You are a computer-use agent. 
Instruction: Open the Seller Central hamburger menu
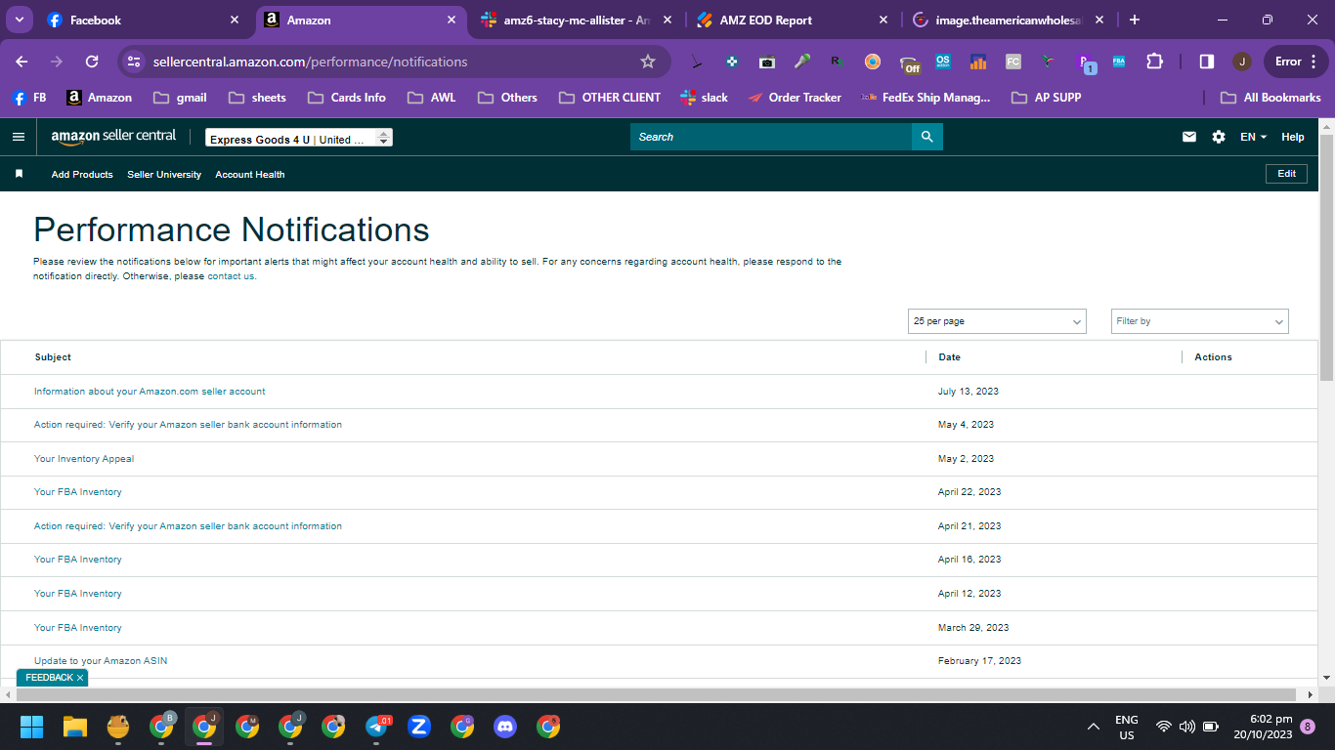point(19,137)
